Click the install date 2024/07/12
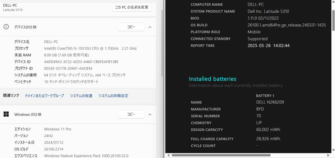Image resolution: width=335 pixels, height=158 pixels. [54, 142]
